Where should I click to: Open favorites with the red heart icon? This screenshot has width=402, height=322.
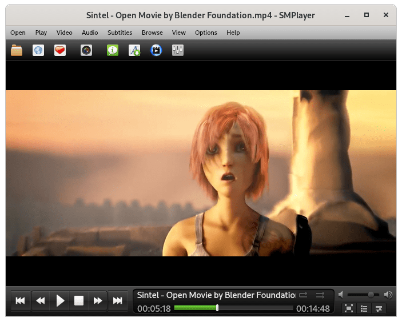click(x=60, y=50)
